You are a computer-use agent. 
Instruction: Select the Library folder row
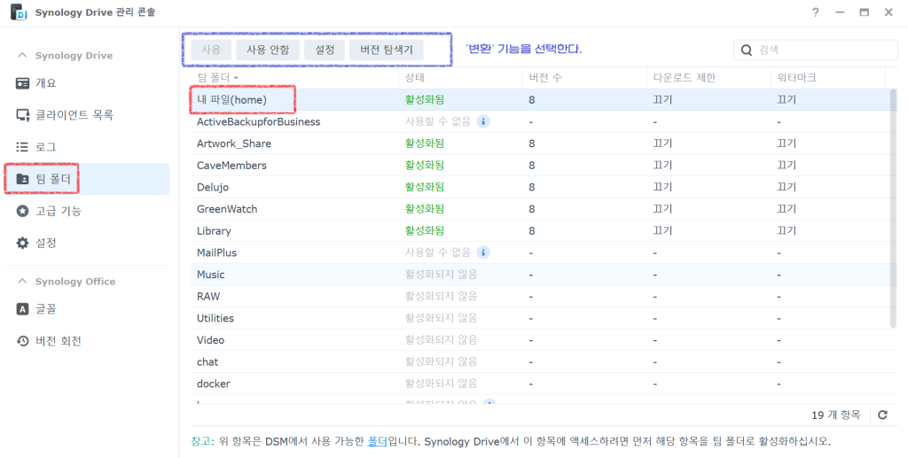tap(540, 230)
